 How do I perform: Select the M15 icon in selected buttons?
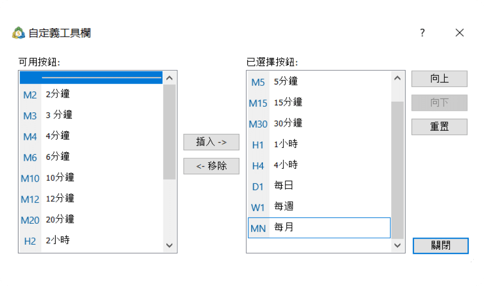(258, 103)
